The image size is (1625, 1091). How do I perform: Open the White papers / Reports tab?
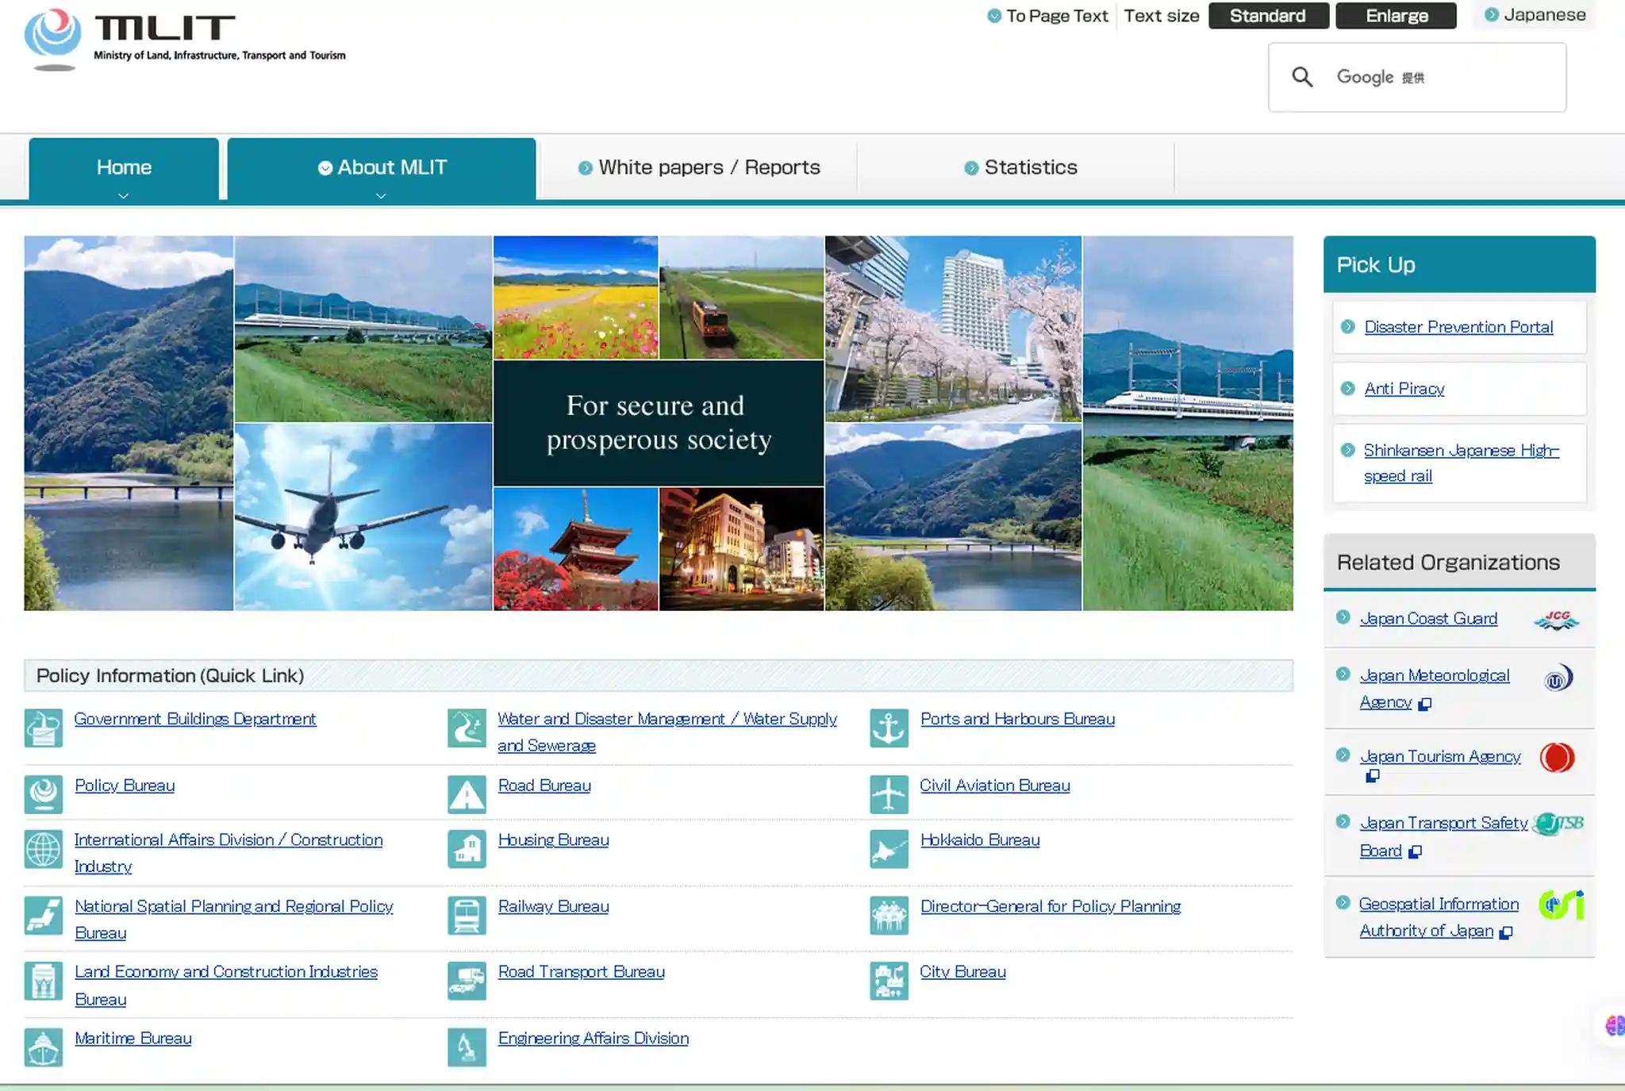[x=698, y=167]
